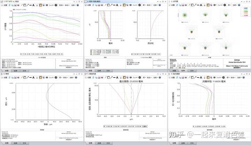This screenshot has height=145, width=251.
Task: Switch to 文本 tab in FFT MTF window
Action: coord(24,71)
